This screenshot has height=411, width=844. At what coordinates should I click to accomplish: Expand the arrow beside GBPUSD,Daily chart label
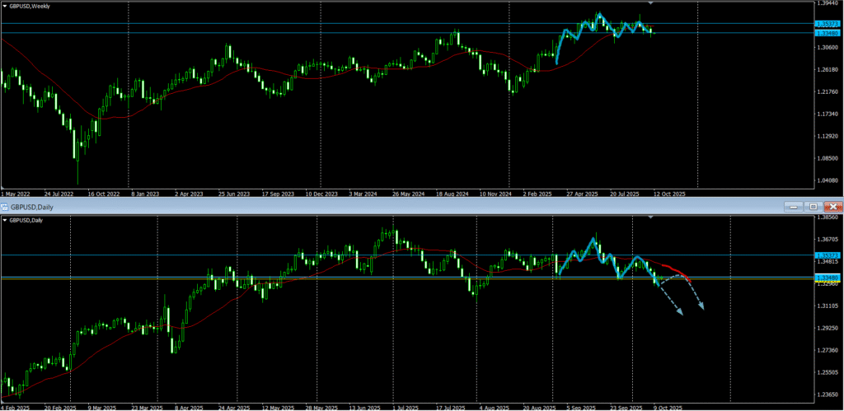[x=6, y=221]
